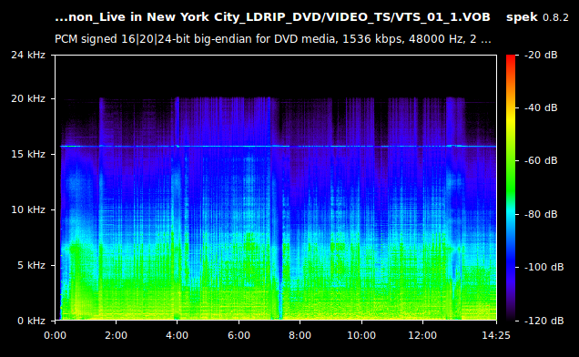Image resolution: width=579 pixels, height=357 pixels.
Task: Click the version number 0.8.2
Action: [x=555, y=17]
